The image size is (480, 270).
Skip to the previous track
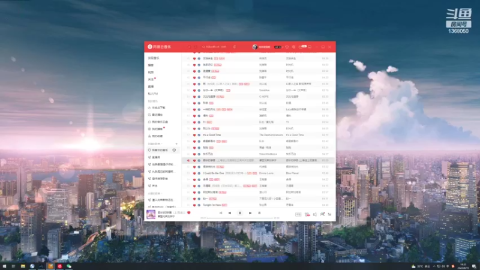coord(230,213)
